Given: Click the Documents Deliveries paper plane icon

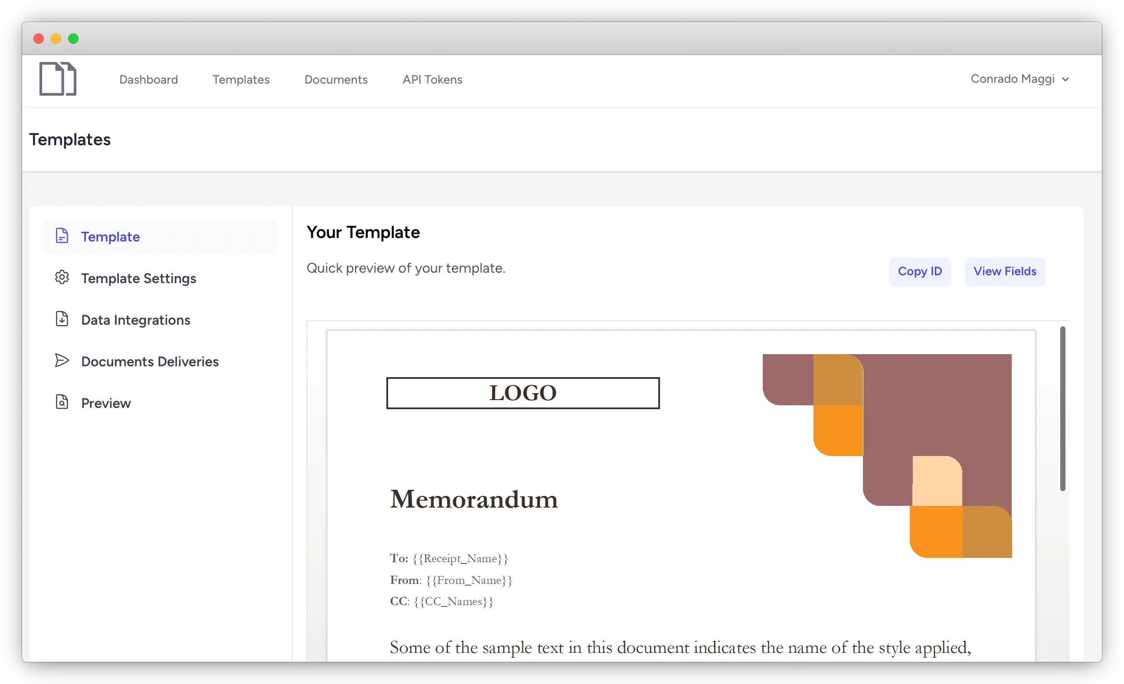Looking at the screenshot, I should (62, 361).
